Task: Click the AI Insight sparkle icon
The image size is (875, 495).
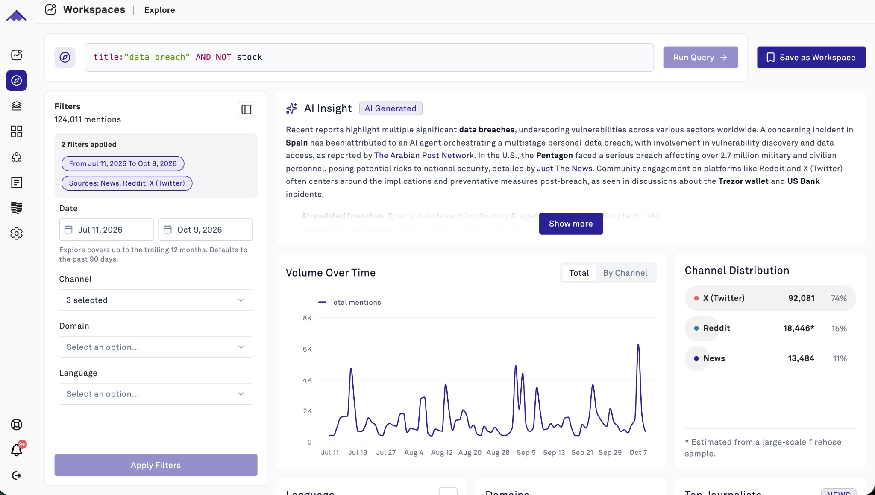Action: [292, 108]
